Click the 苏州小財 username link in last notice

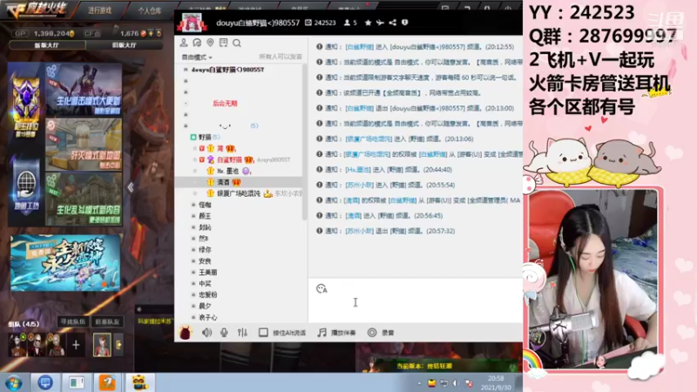pyautogui.click(x=359, y=231)
